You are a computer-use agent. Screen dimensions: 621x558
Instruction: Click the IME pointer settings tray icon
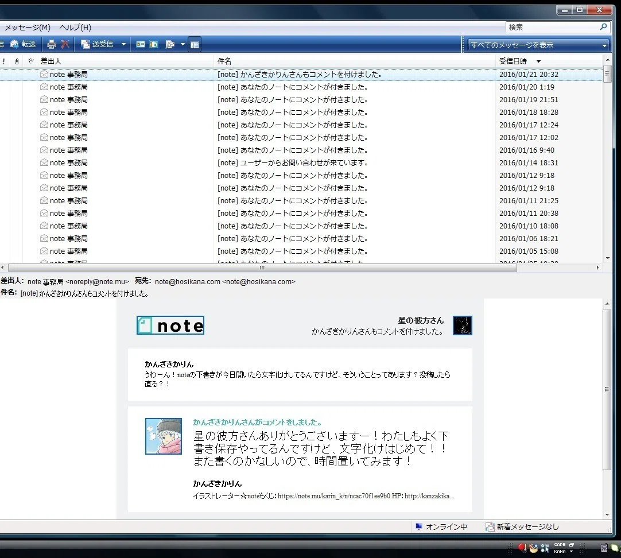tap(545, 548)
